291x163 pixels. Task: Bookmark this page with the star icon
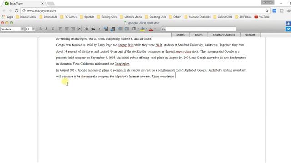click(267, 11)
